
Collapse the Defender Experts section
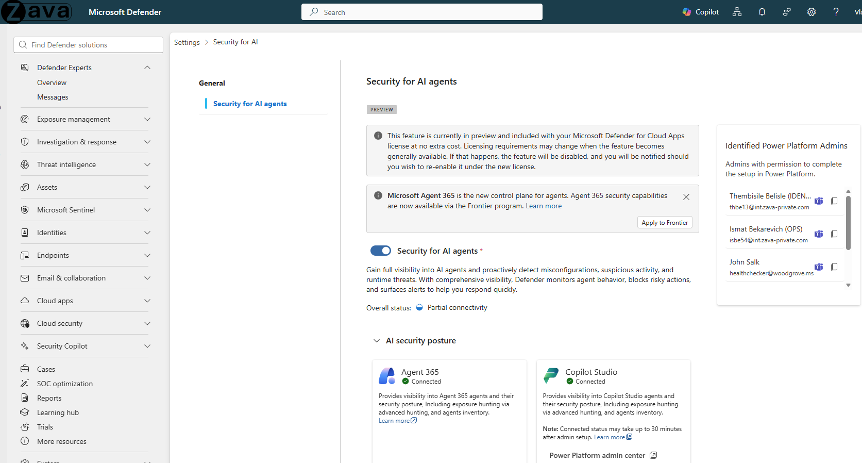147,68
